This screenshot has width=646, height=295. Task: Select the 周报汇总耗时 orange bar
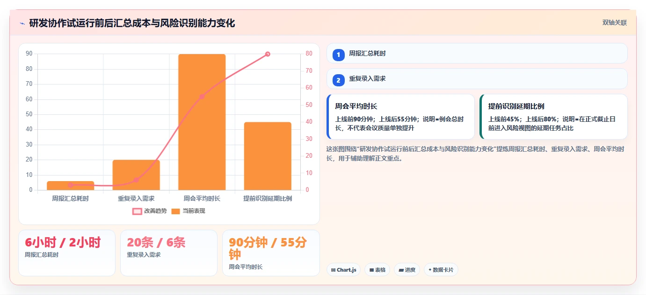click(x=71, y=186)
